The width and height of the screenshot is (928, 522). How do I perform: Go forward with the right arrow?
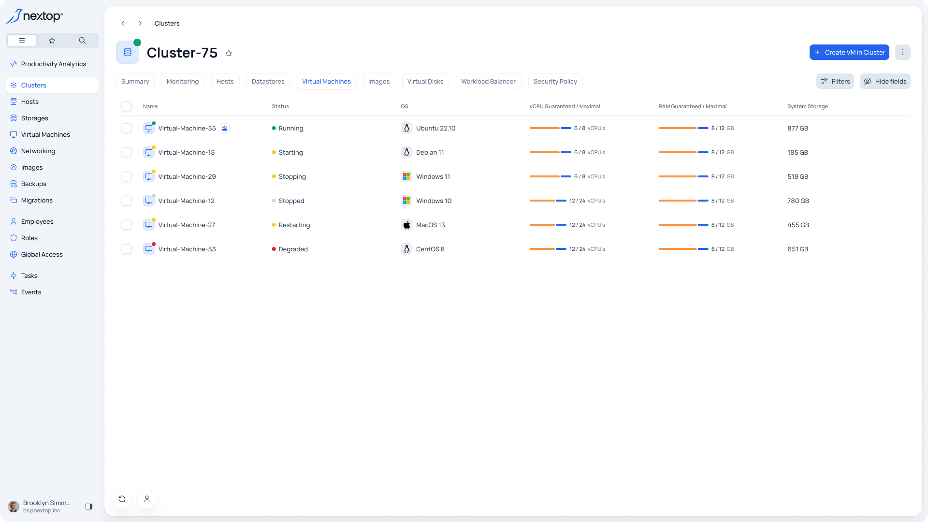[140, 23]
